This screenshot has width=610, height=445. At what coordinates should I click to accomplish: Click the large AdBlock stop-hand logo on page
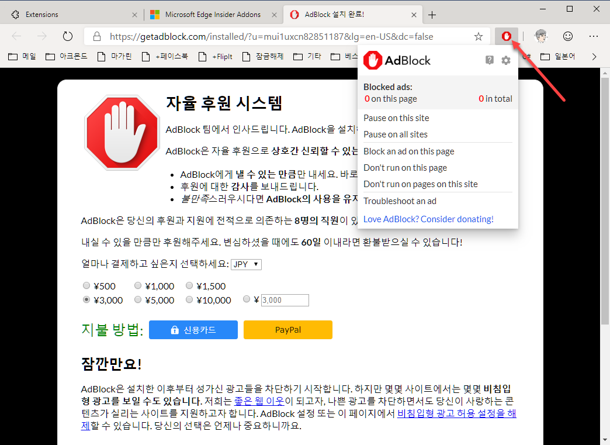point(122,132)
